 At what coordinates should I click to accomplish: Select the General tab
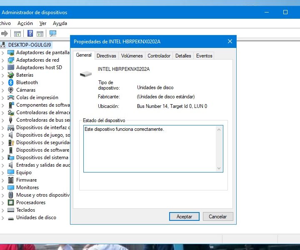84,55
